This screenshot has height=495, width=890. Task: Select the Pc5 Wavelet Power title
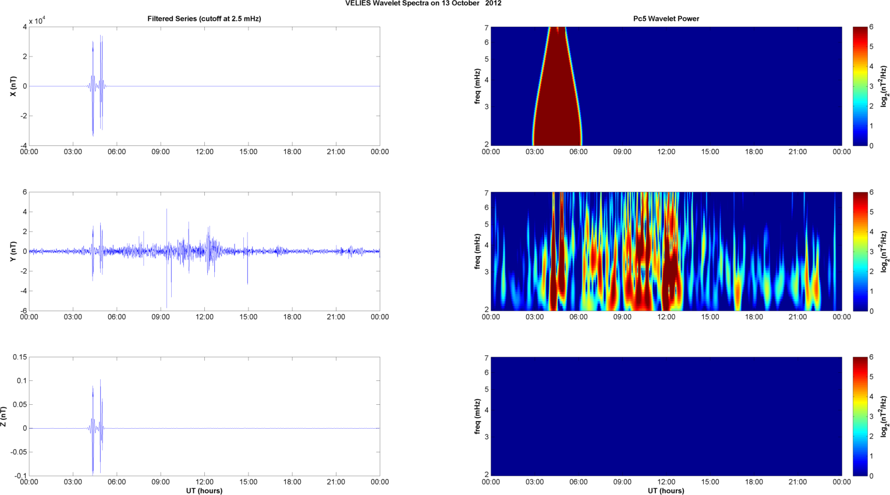(666, 19)
